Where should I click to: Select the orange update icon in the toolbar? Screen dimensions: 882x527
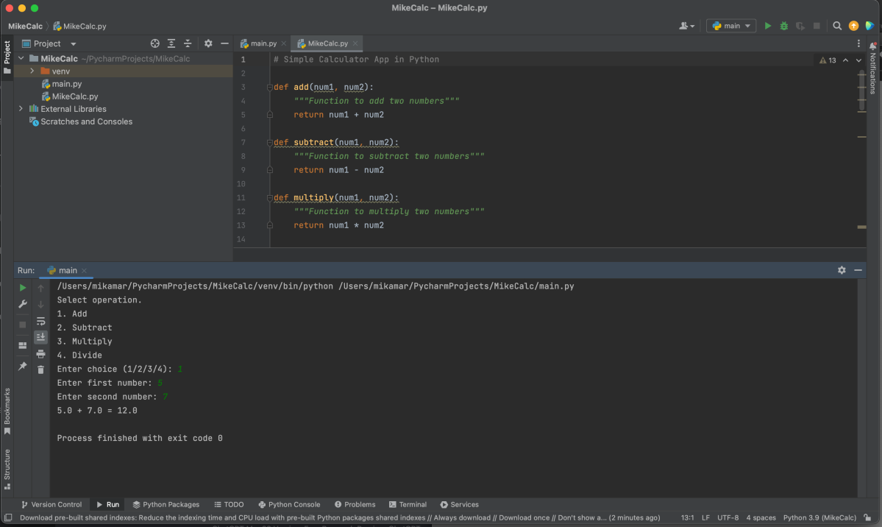coord(853,25)
